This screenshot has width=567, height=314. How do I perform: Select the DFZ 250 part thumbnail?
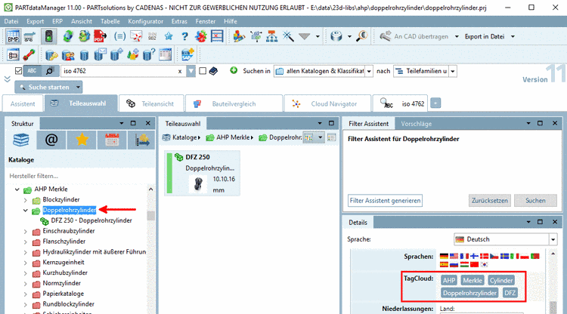202,174
